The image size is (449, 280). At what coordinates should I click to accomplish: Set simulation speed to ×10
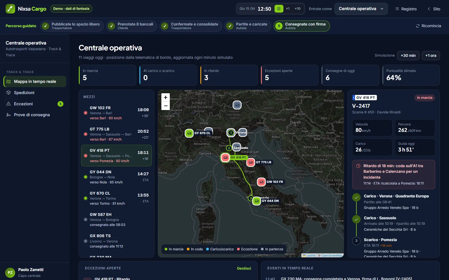pos(297,9)
